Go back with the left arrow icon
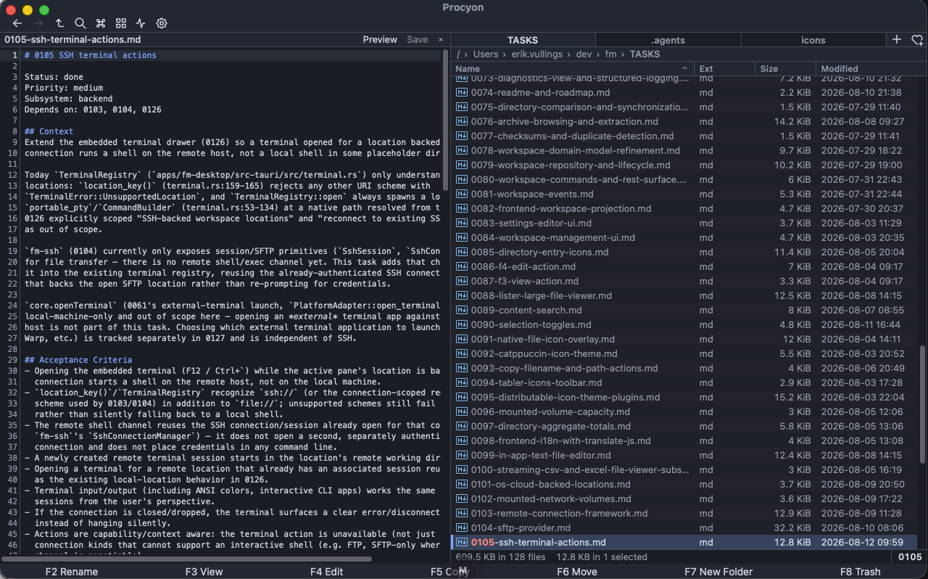 pyautogui.click(x=17, y=23)
